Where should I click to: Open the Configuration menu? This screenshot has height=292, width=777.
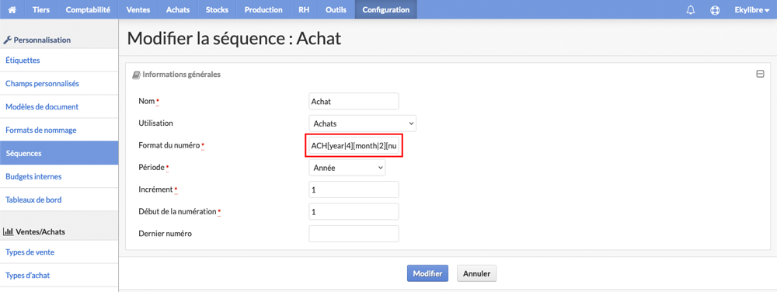point(386,9)
